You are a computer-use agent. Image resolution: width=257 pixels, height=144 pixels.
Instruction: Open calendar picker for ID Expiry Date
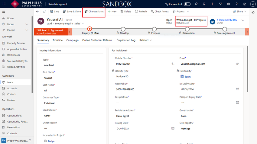coord(237,89)
